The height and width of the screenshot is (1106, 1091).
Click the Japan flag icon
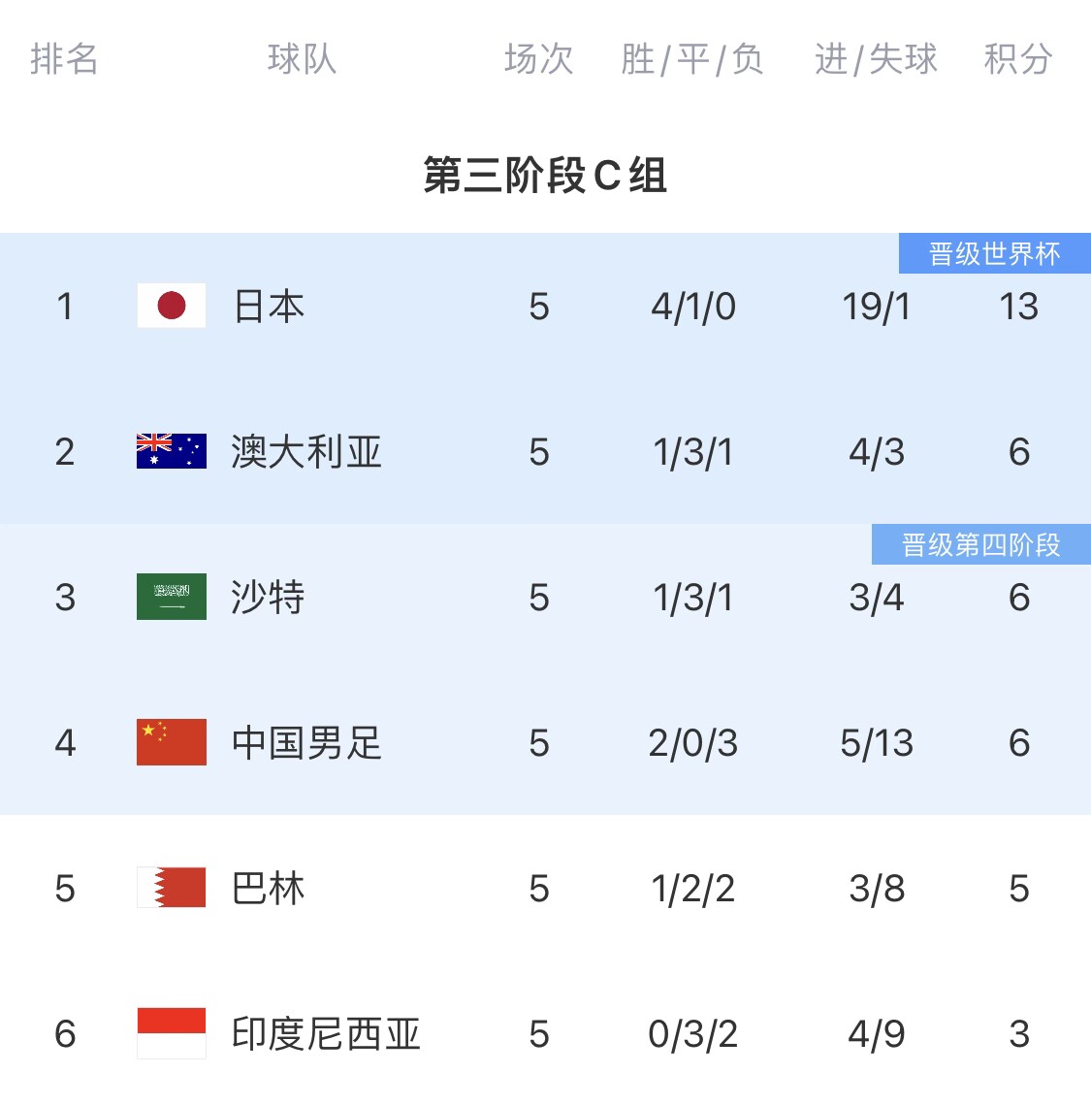point(172,306)
